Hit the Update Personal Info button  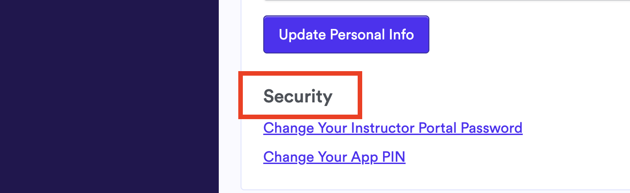[x=346, y=35]
